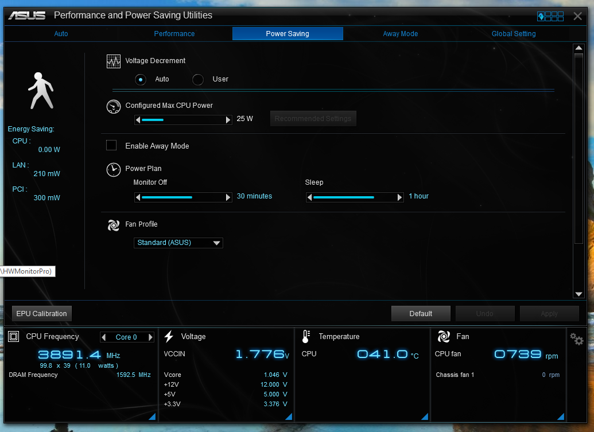
Task: Click the scrollbar down arrow
Action: pyautogui.click(x=579, y=294)
